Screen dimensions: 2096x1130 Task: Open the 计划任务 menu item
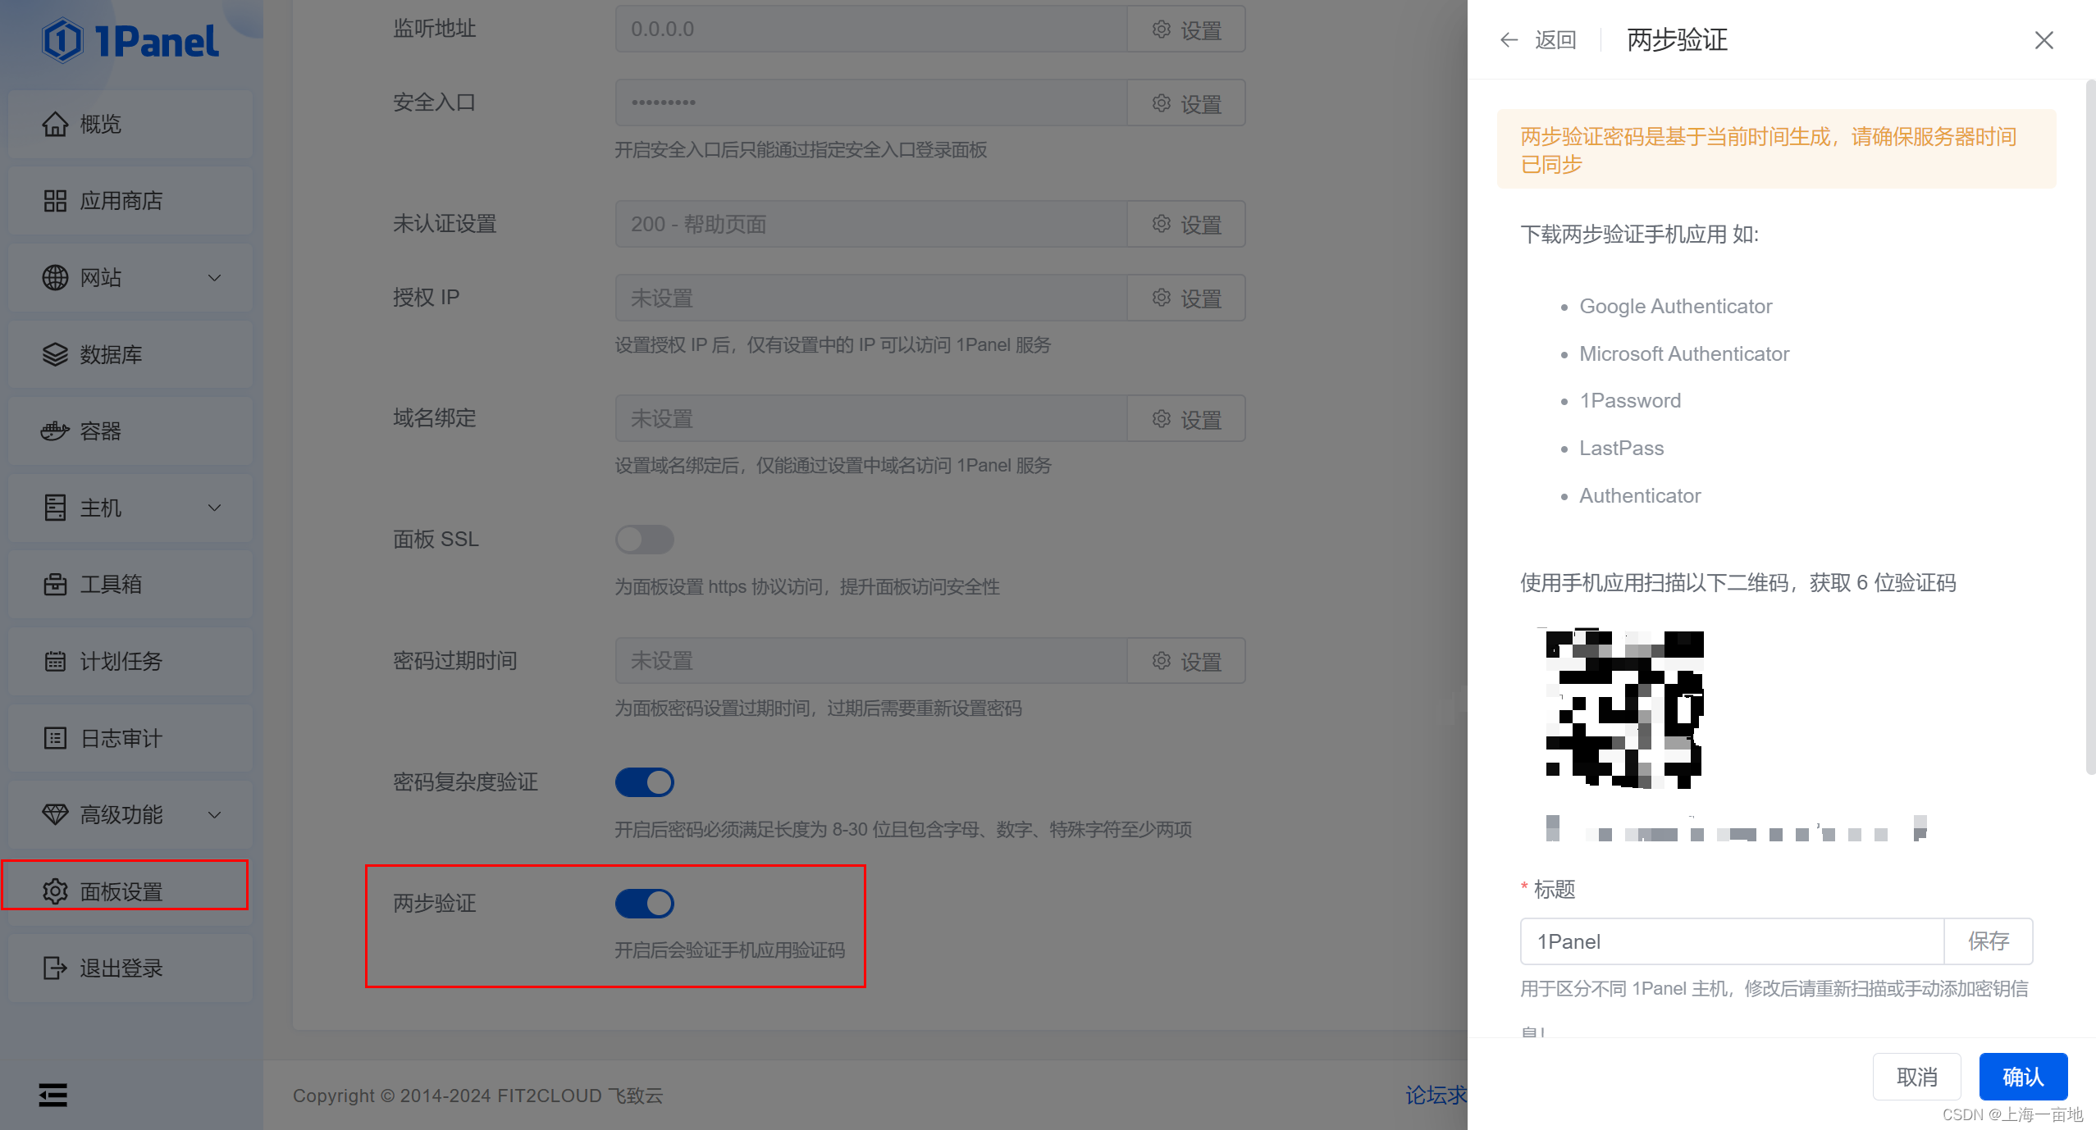[x=130, y=661]
